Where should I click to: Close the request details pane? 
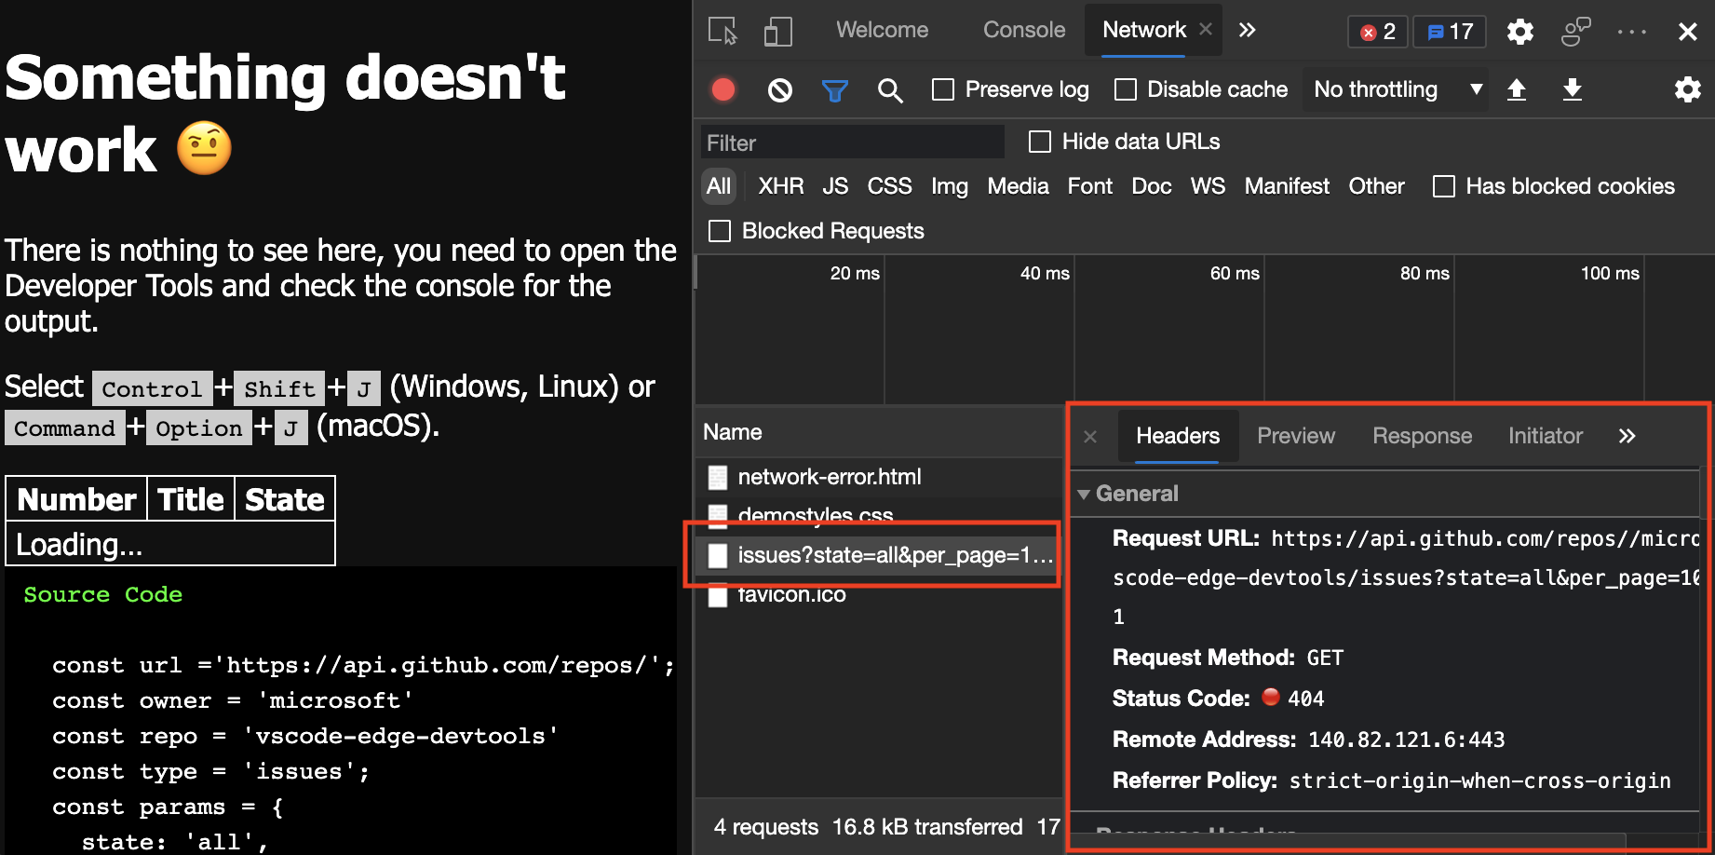[x=1090, y=437]
